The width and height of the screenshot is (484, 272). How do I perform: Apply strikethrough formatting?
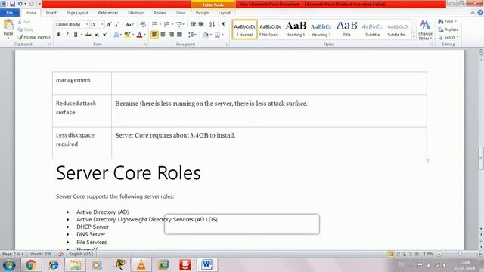point(88,35)
